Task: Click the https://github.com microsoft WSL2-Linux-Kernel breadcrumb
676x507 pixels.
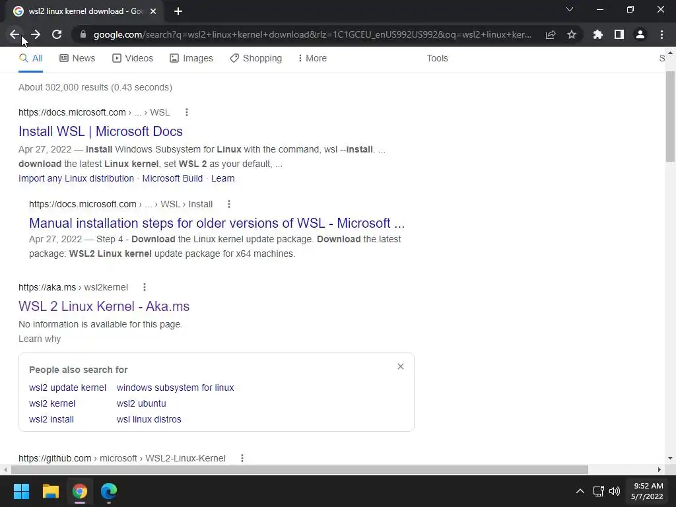Action: 122,458
